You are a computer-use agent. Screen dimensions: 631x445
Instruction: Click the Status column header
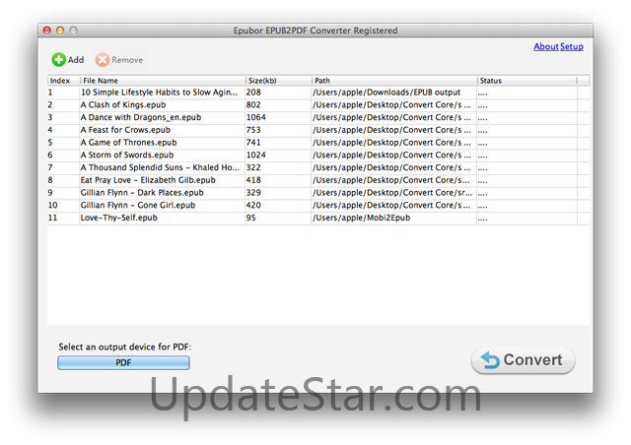[526, 81]
